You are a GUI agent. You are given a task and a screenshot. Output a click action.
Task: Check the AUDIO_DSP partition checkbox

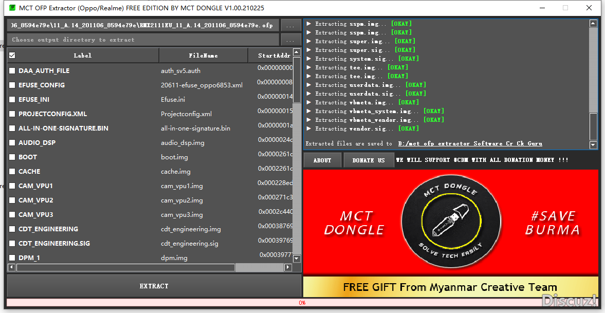pyautogui.click(x=12, y=143)
